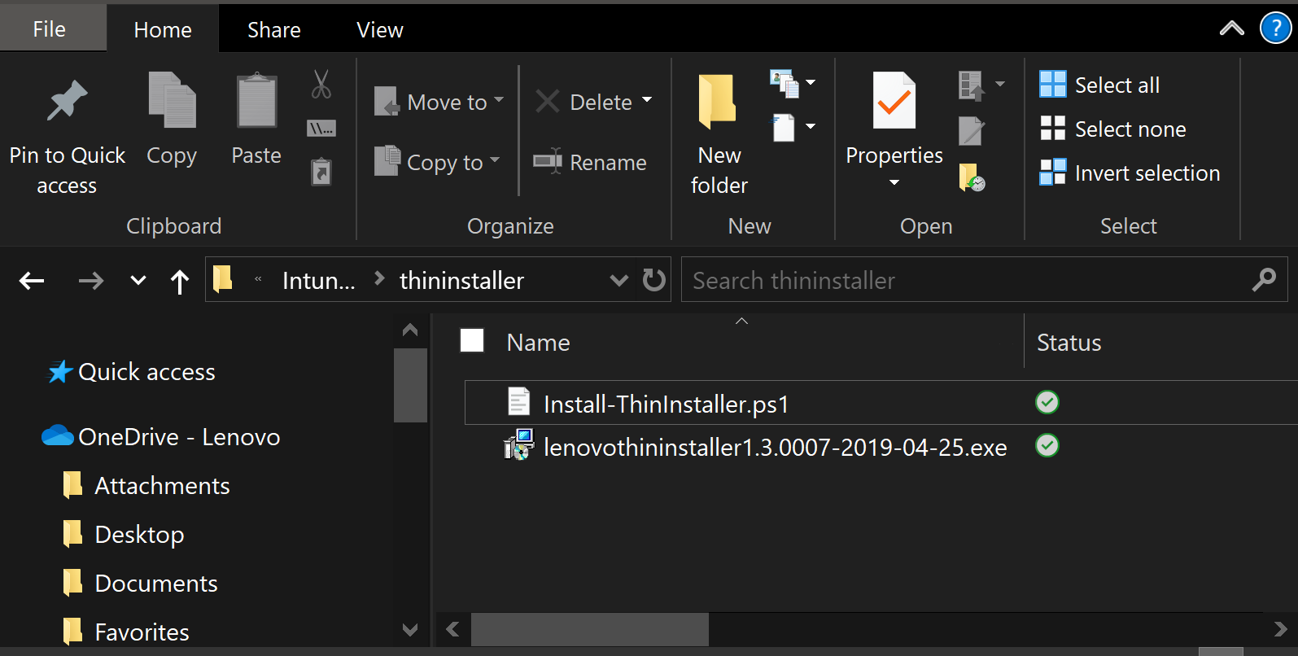
Task: Click the Paste shortcut icon
Action: (321, 172)
